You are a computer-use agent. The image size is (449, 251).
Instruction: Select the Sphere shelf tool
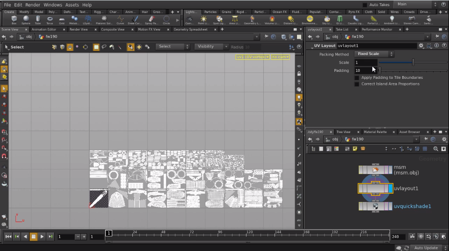(x=26, y=20)
